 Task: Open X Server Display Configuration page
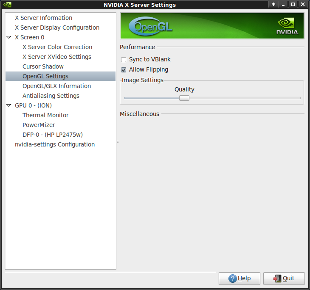(x=57, y=28)
